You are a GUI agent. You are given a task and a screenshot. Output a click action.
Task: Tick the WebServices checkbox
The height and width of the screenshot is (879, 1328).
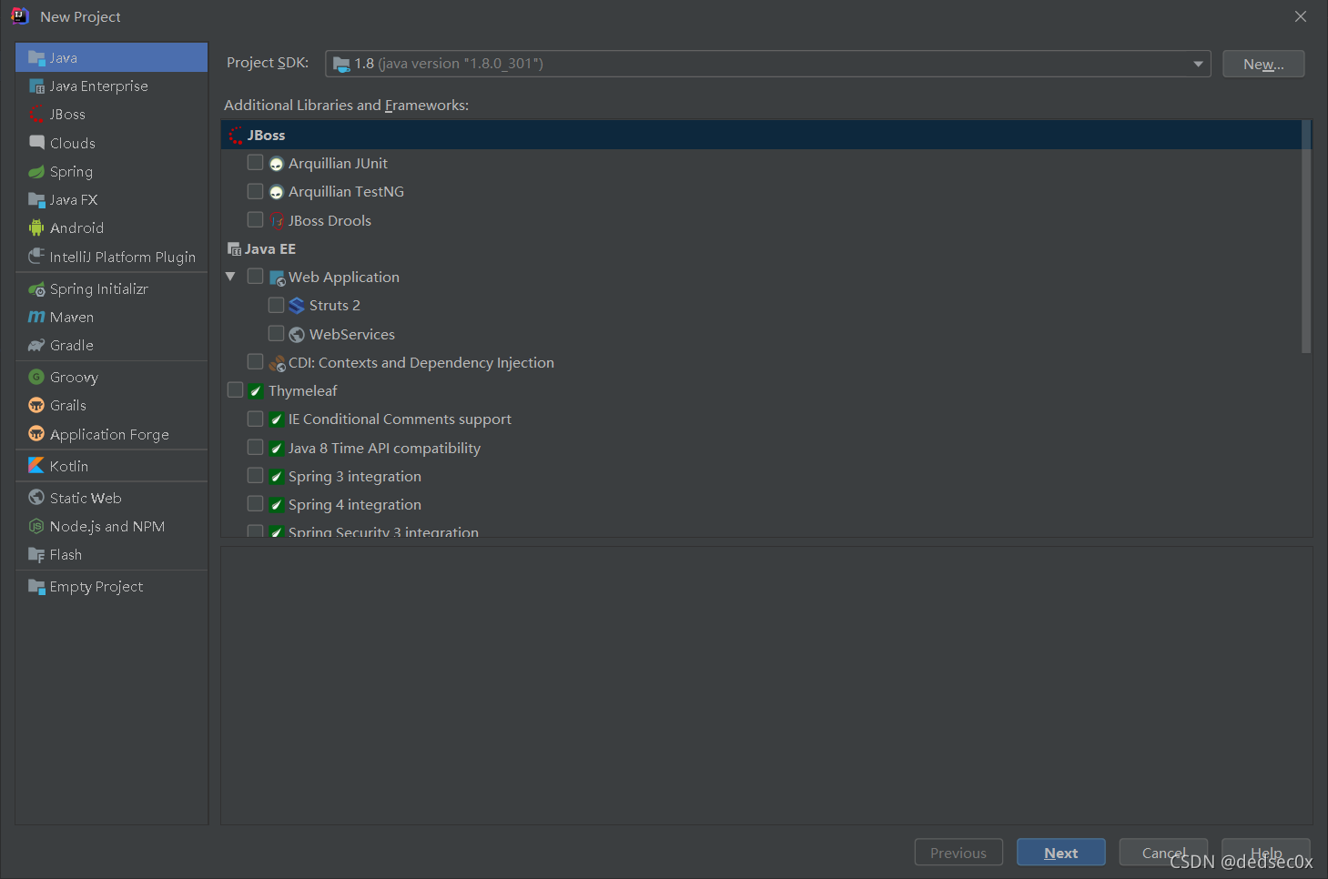coord(276,333)
